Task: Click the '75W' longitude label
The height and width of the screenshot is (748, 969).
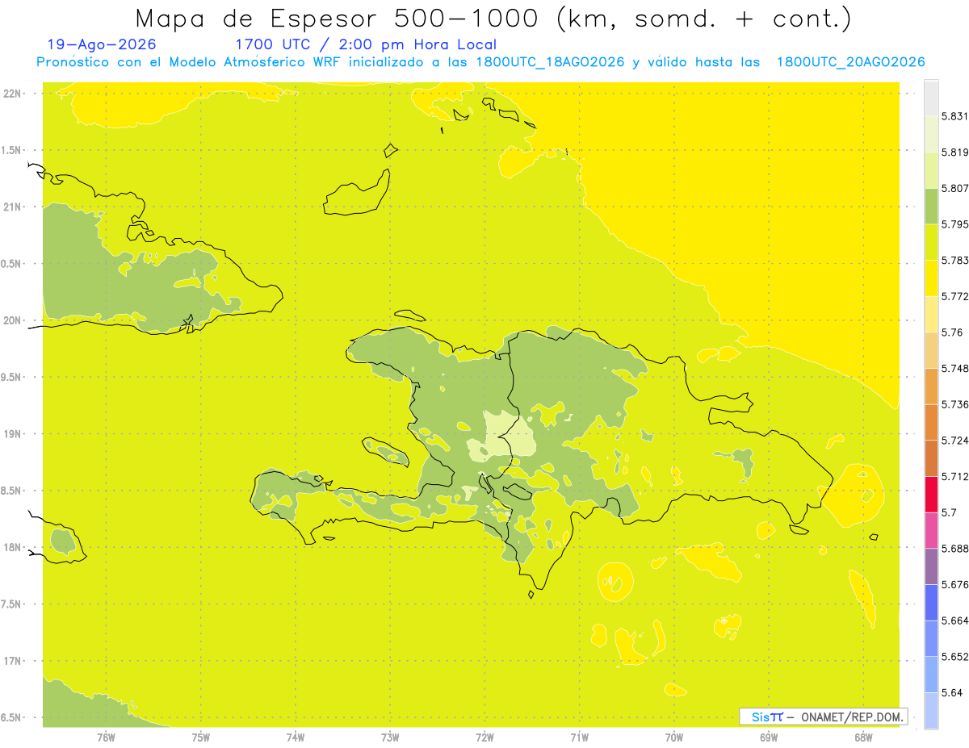Action: click(x=201, y=737)
